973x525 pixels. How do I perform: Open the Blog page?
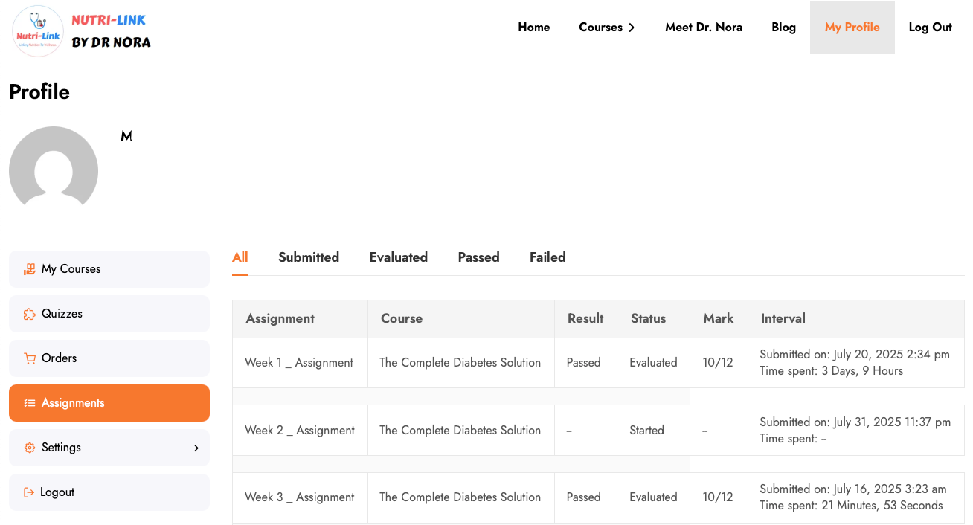(x=783, y=28)
